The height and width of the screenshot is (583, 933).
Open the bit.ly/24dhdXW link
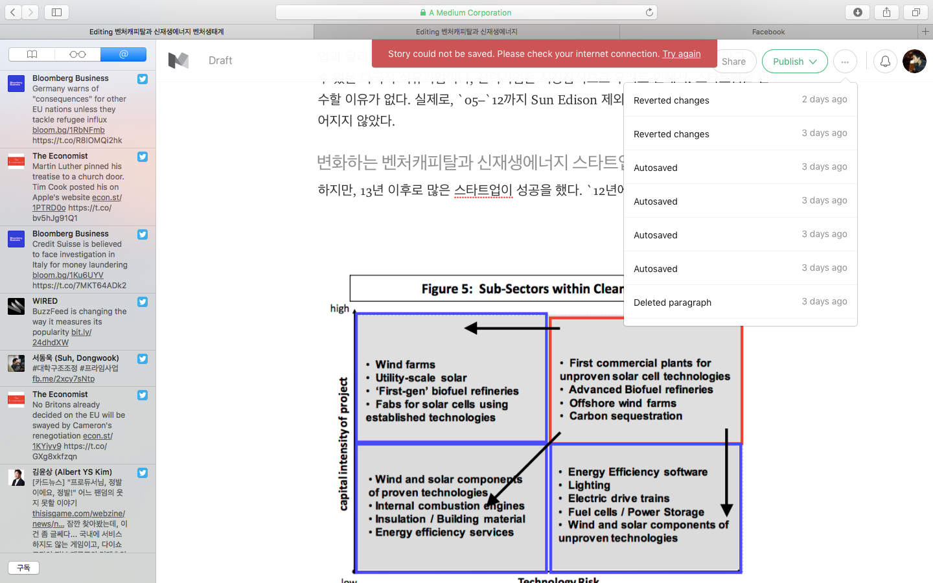coord(62,337)
